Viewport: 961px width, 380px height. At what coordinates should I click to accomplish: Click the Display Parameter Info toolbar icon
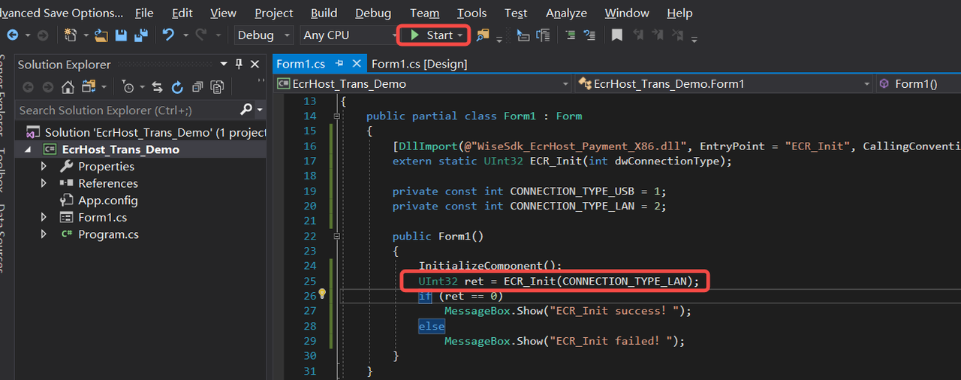click(543, 35)
